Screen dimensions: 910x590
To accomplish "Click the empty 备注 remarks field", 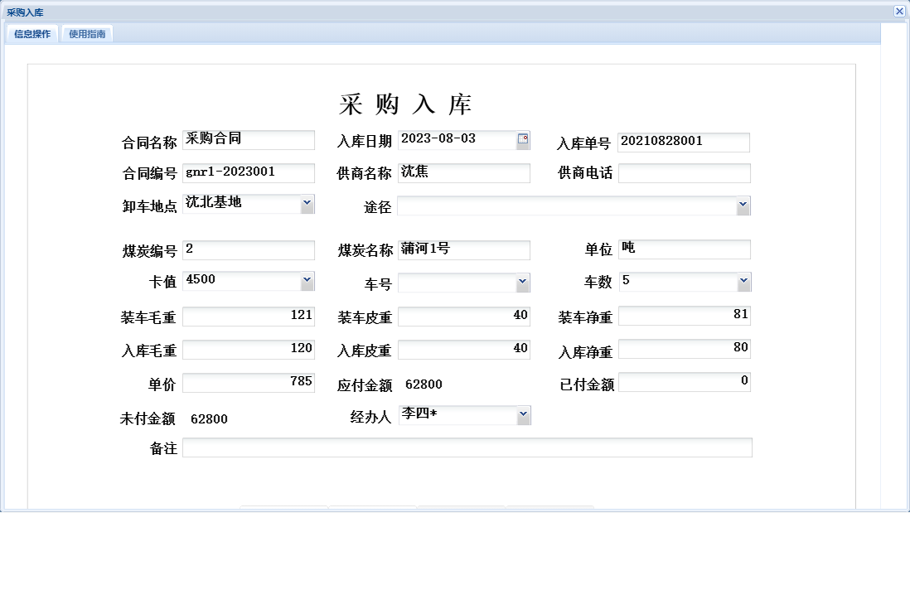I will click(467, 447).
